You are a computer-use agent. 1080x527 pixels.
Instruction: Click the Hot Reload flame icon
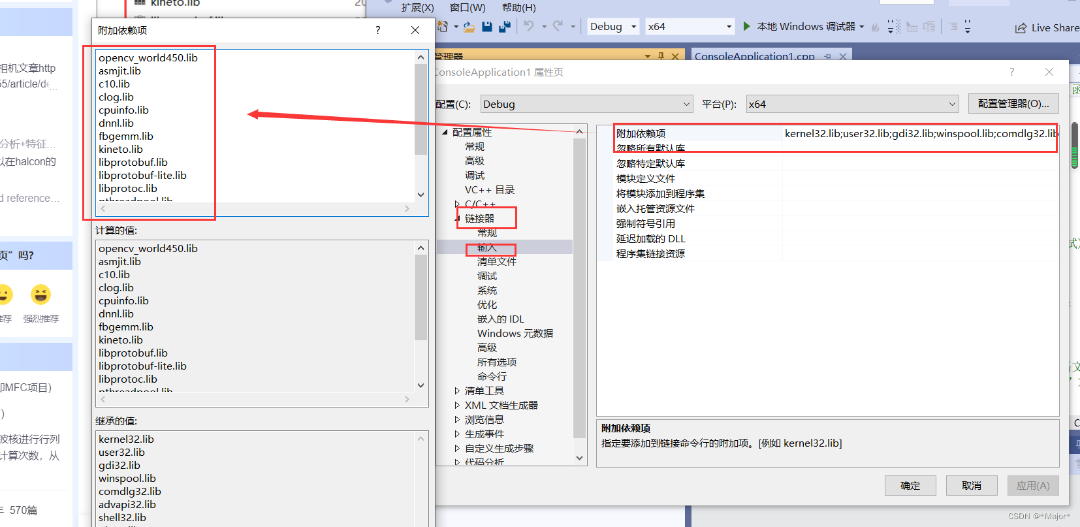875,27
